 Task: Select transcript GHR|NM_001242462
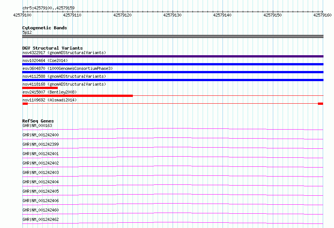(x=41, y=219)
